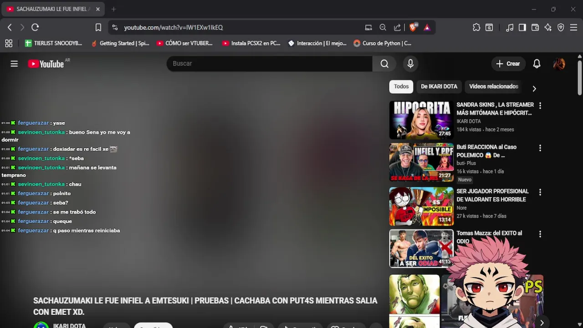Open the buti- Plus channel name
This screenshot has width=583, height=328.
(x=466, y=163)
